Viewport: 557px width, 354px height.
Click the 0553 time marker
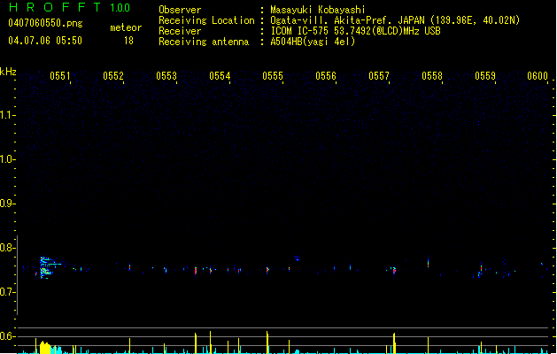coord(166,76)
